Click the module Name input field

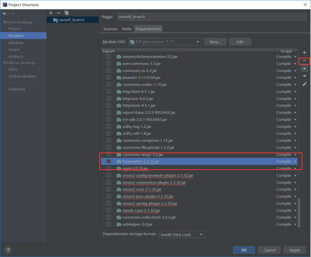pyautogui.click(x=212, y=17)
